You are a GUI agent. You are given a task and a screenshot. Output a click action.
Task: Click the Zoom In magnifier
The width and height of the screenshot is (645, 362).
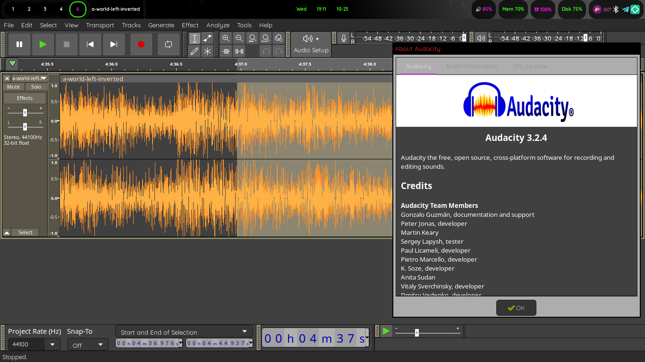(x=226, y=39)
